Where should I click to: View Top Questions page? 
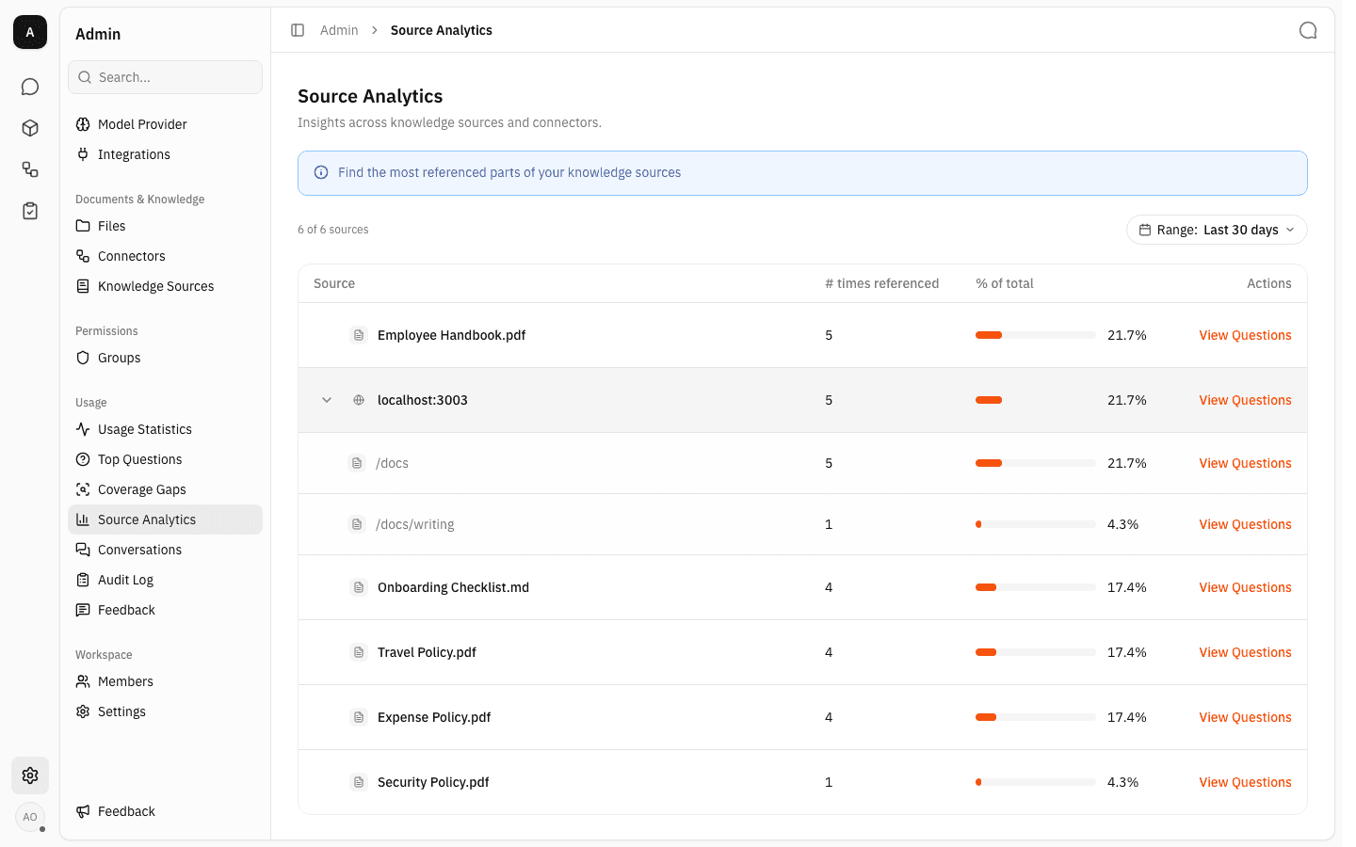point(165,459)
